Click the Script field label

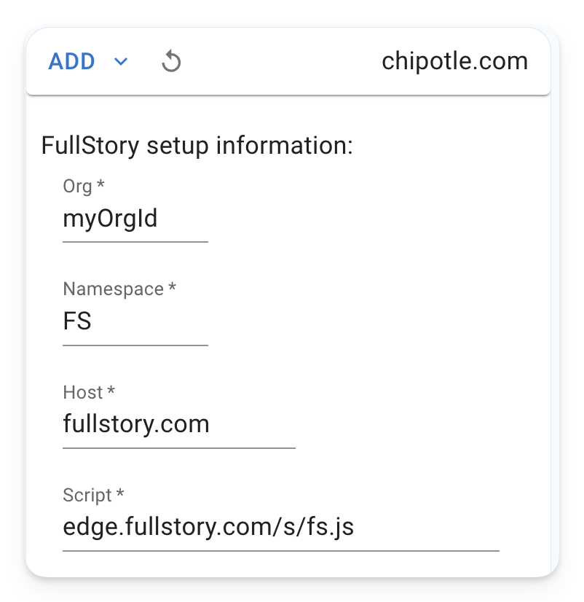click(87, 496)
